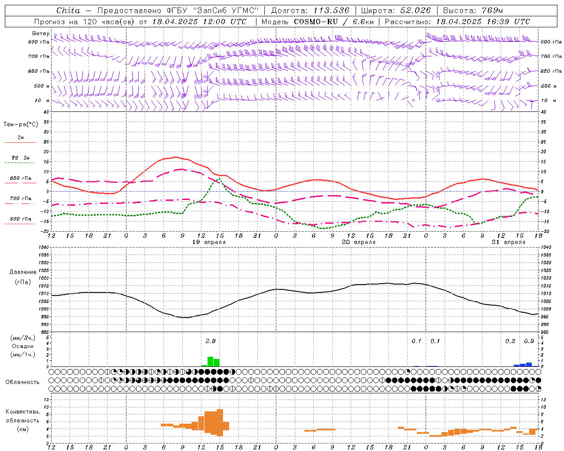
Task: Select the dashed "500 гПа" temperature legend entry
Action: coord(21,219)
